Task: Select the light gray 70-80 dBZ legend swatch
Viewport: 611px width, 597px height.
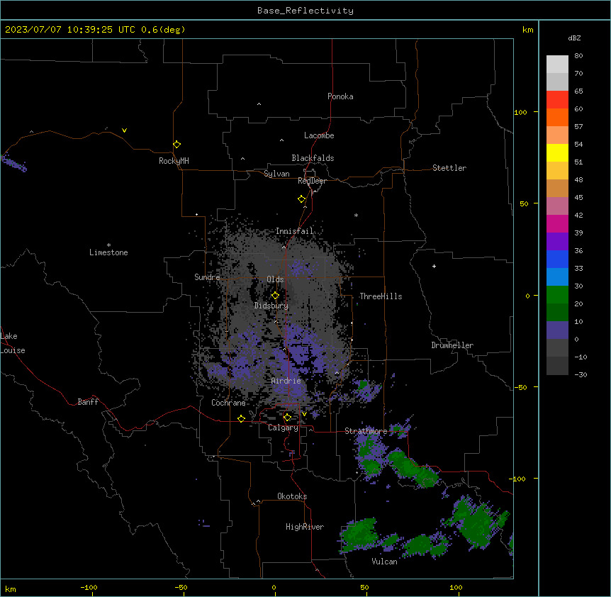Action: click(x=557, y=65)
